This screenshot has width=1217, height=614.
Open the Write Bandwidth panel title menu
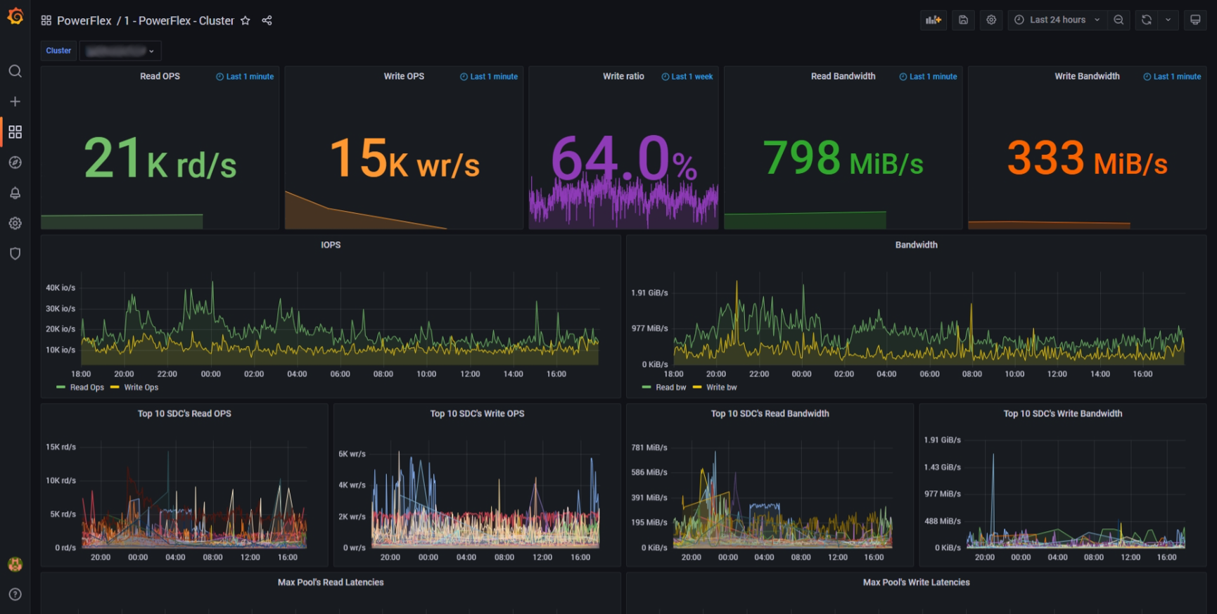[1087, 76]
